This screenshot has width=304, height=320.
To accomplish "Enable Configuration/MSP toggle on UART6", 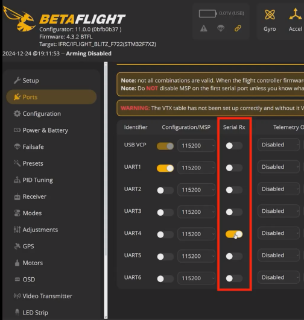I will click(x=165, y=278).
